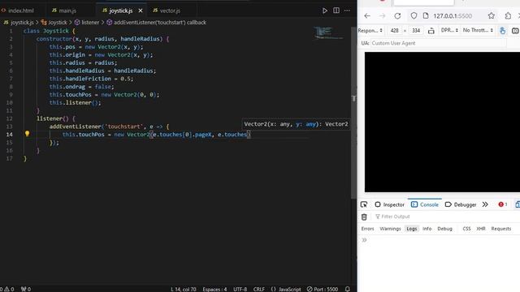This screenshot has height=292, width=520.
Task: Click the ports forwarded status icon
Action: pos(26,289)
